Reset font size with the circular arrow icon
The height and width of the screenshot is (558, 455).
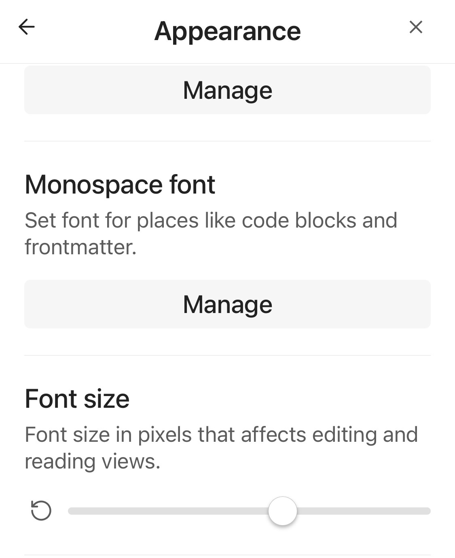click(41, 510)
